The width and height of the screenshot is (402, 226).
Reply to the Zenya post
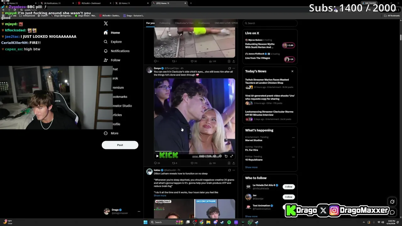(156, 163)
